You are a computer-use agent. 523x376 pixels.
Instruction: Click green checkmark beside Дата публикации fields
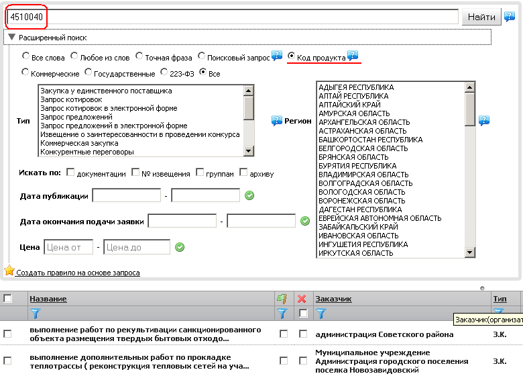(x=249, y=195)
